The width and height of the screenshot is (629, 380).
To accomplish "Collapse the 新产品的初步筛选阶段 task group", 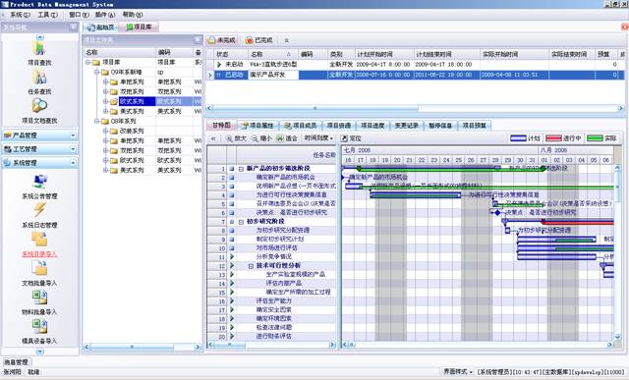I will point(241,169).
